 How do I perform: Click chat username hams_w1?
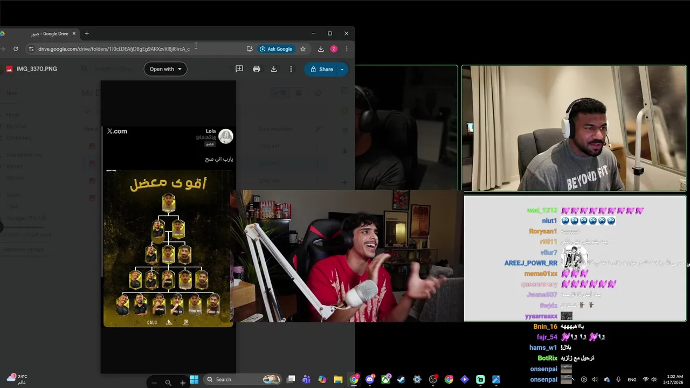[543, 348]
